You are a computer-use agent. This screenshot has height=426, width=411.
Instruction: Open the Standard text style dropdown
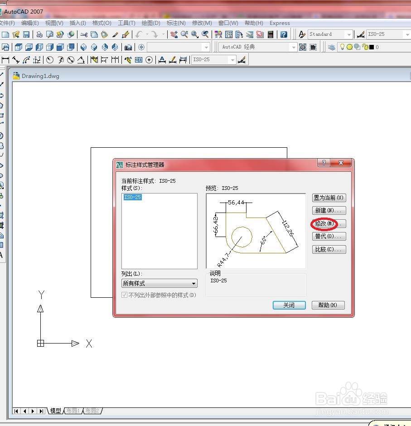click(349, 34)
